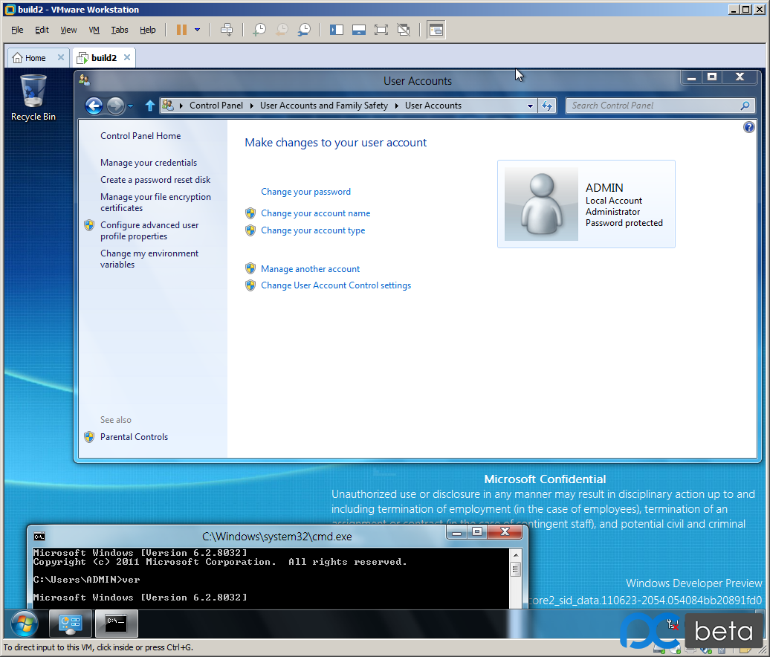770x657 pixels.
Task: Click the cmd window scrollbar up arrow
Action: (515, 554)
